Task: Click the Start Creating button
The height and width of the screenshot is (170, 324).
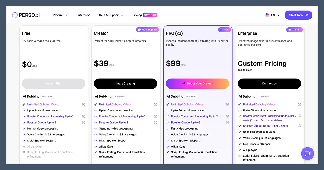Action: coord(126,83)
